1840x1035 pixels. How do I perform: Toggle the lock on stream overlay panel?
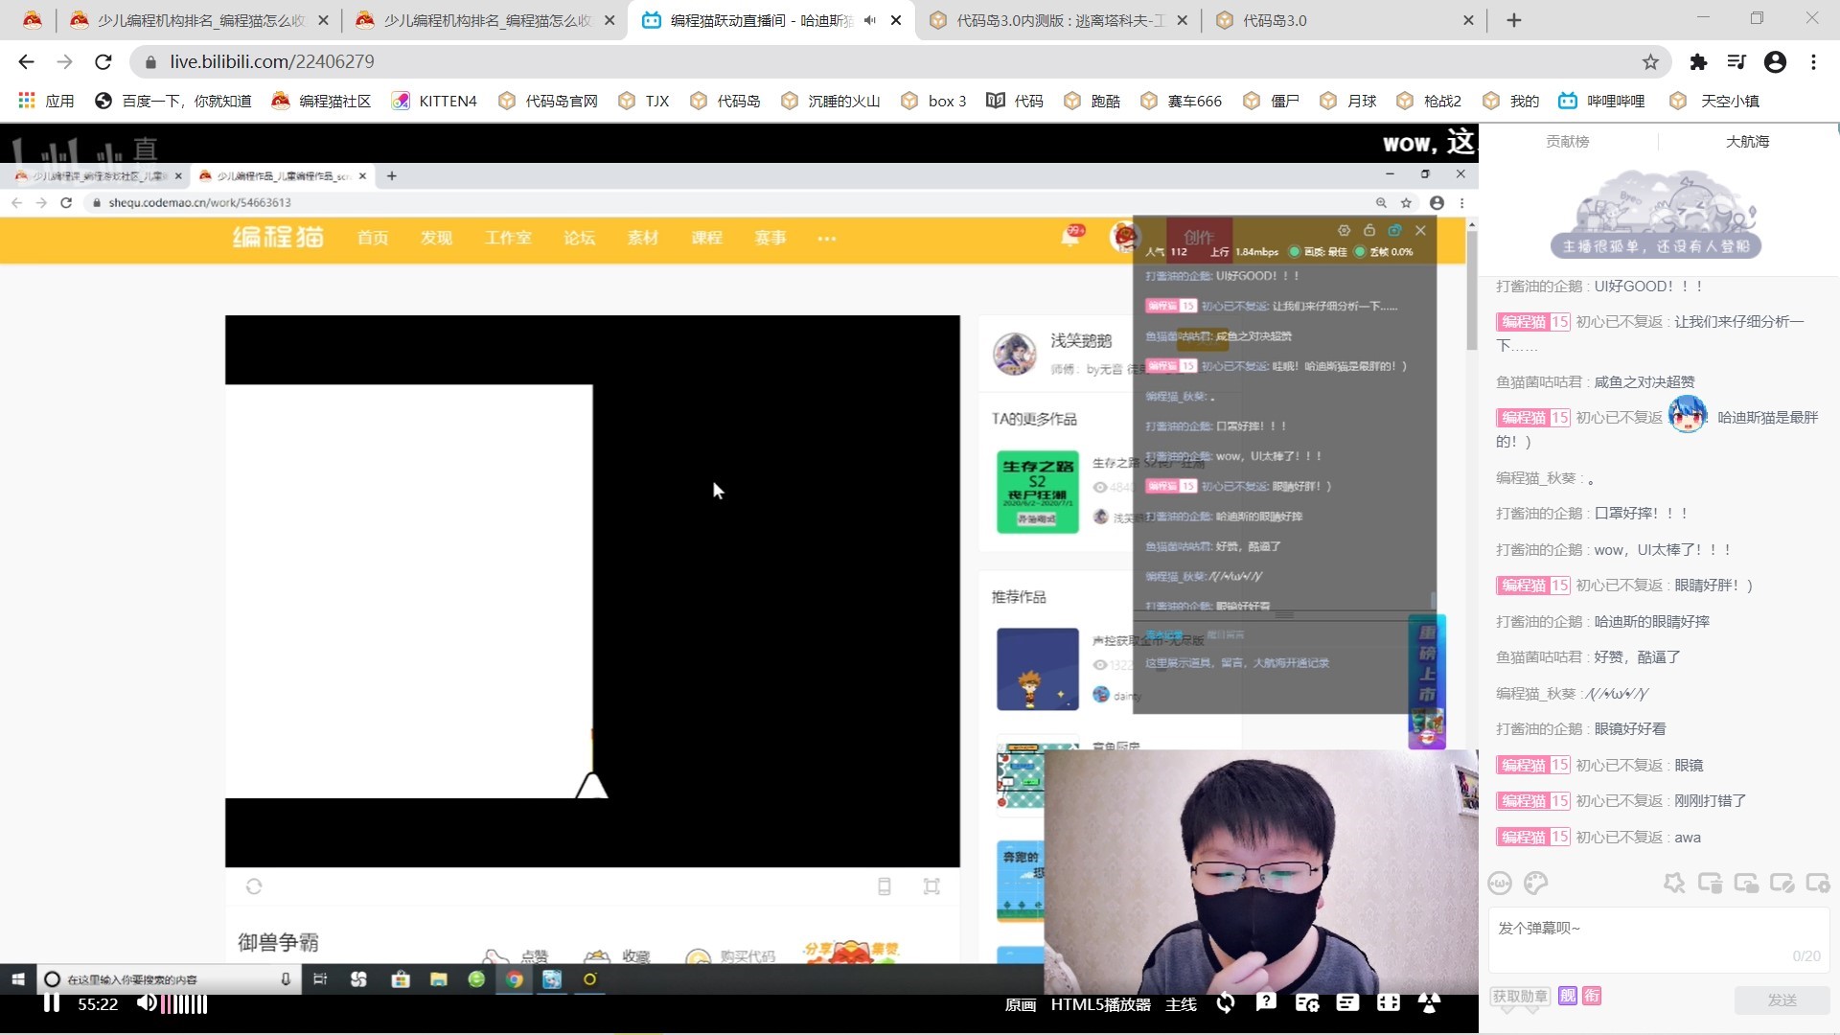(x=1369, y=230)
